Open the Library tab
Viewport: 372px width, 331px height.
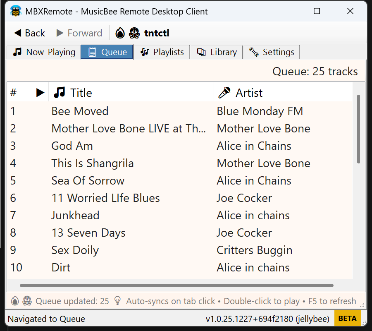pos(217,52)
